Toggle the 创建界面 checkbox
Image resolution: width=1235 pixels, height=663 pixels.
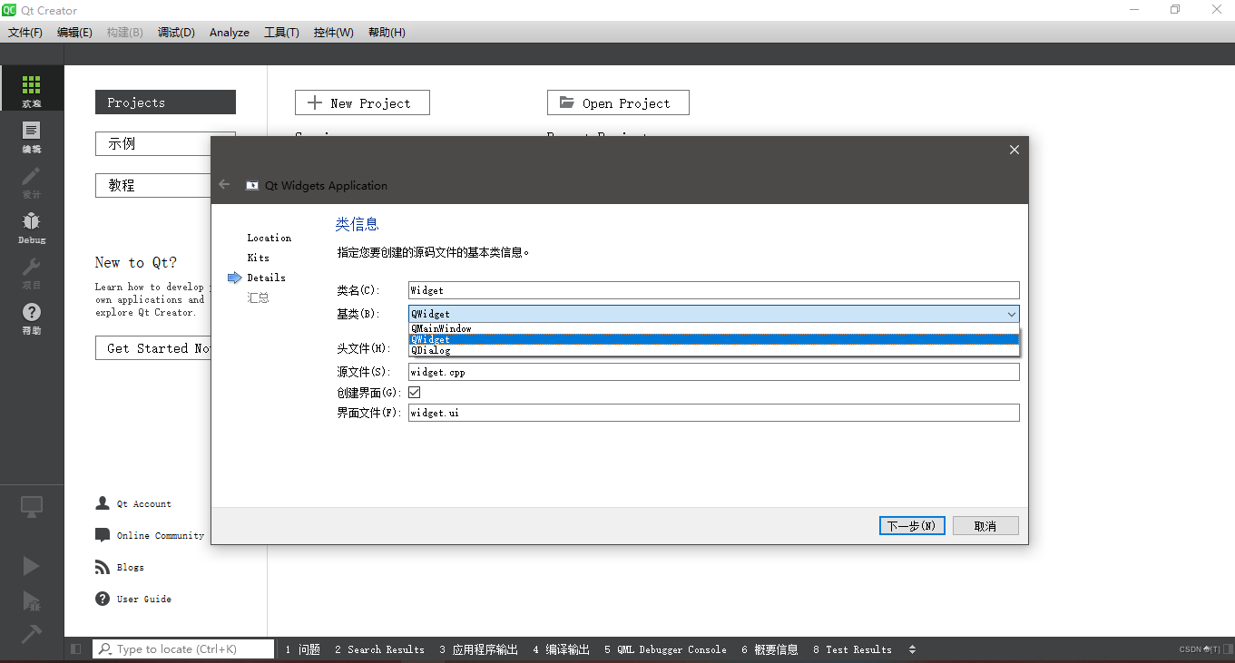[415, 393]
